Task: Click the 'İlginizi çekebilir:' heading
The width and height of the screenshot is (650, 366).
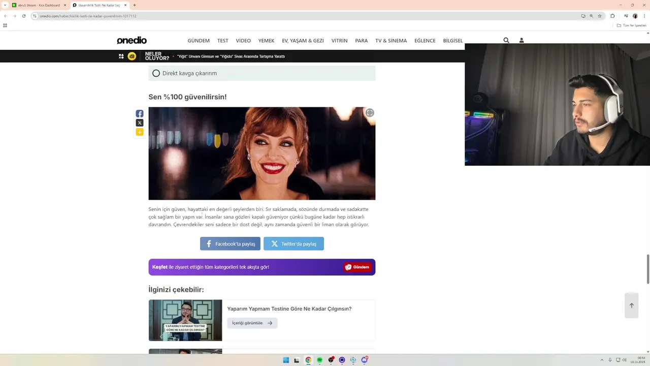Action: (x=176, y=290)
